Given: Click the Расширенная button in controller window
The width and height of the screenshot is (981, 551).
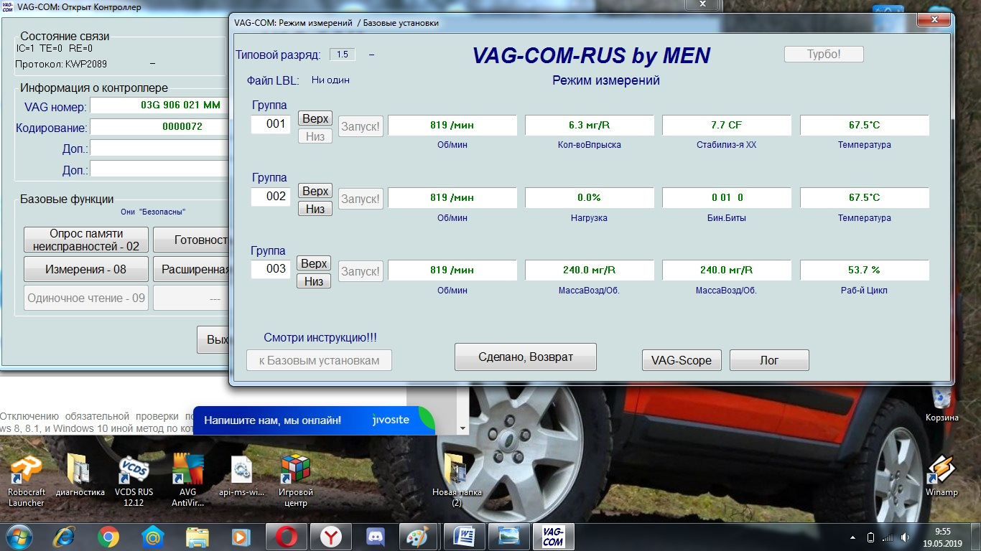Looking at the screenshot, I should pos(191,269).
